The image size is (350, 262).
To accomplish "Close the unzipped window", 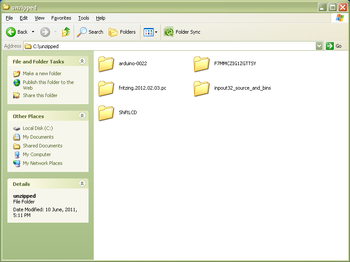I will tap(343, 7).
